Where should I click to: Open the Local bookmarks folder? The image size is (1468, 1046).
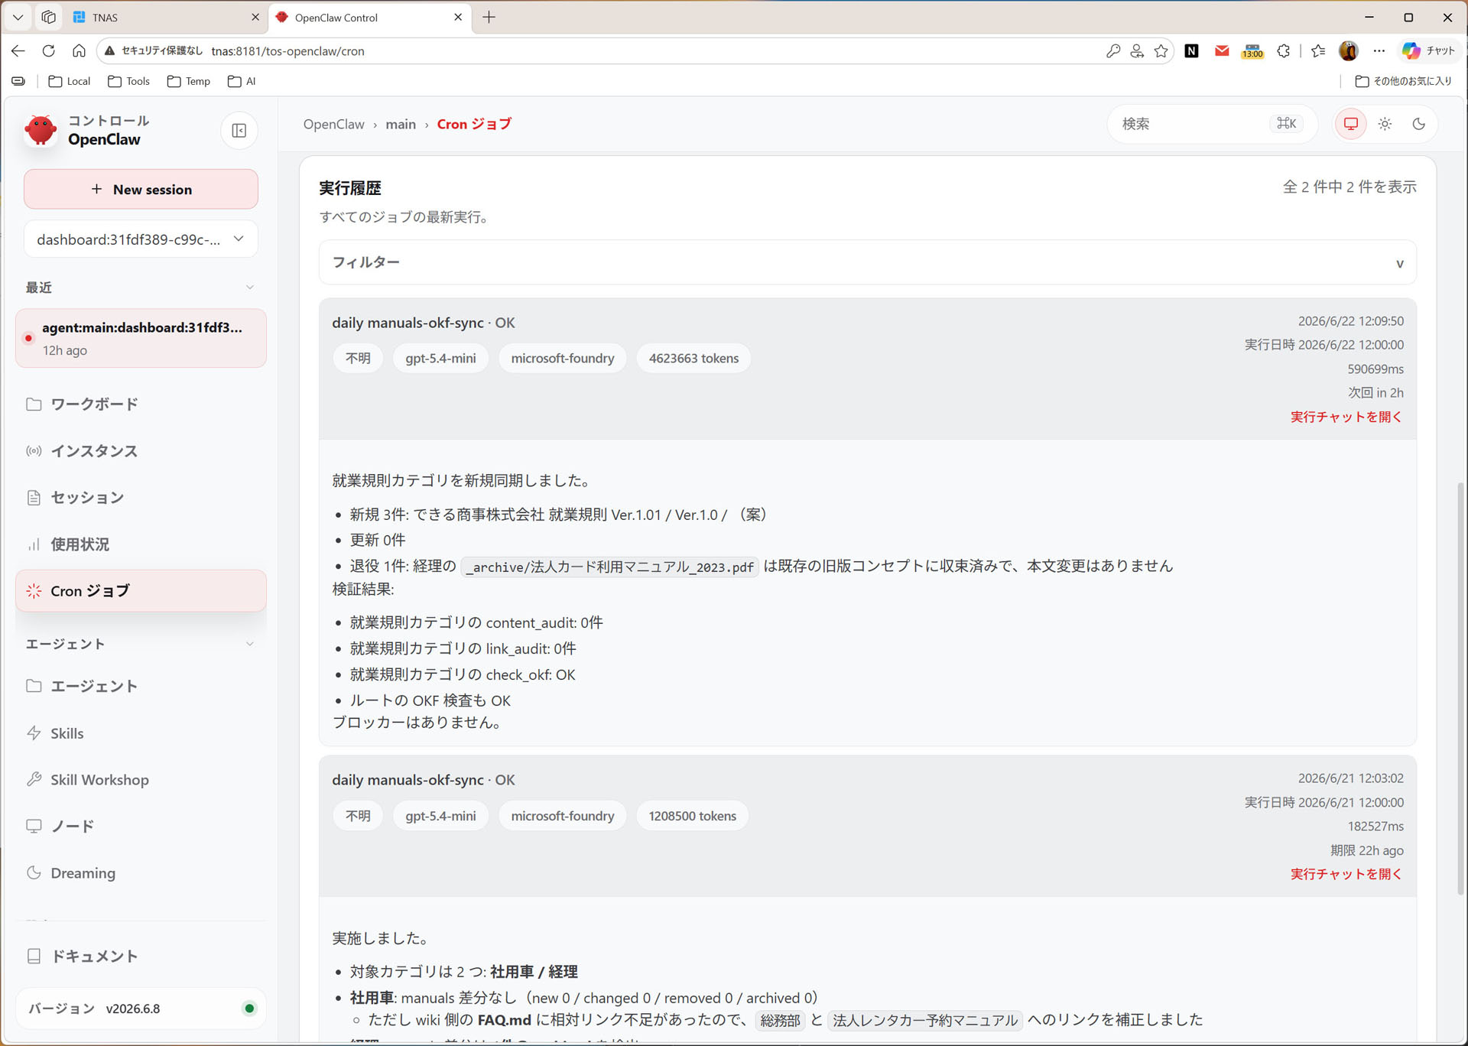point(69,81)
